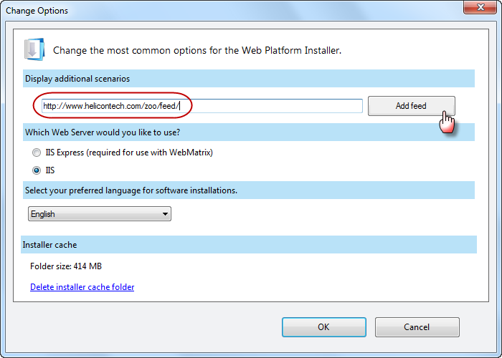The image size is (502, 358).
Task: Click the helicontech feed URL text
Action: pyautogui.click(x=111, y=106)
